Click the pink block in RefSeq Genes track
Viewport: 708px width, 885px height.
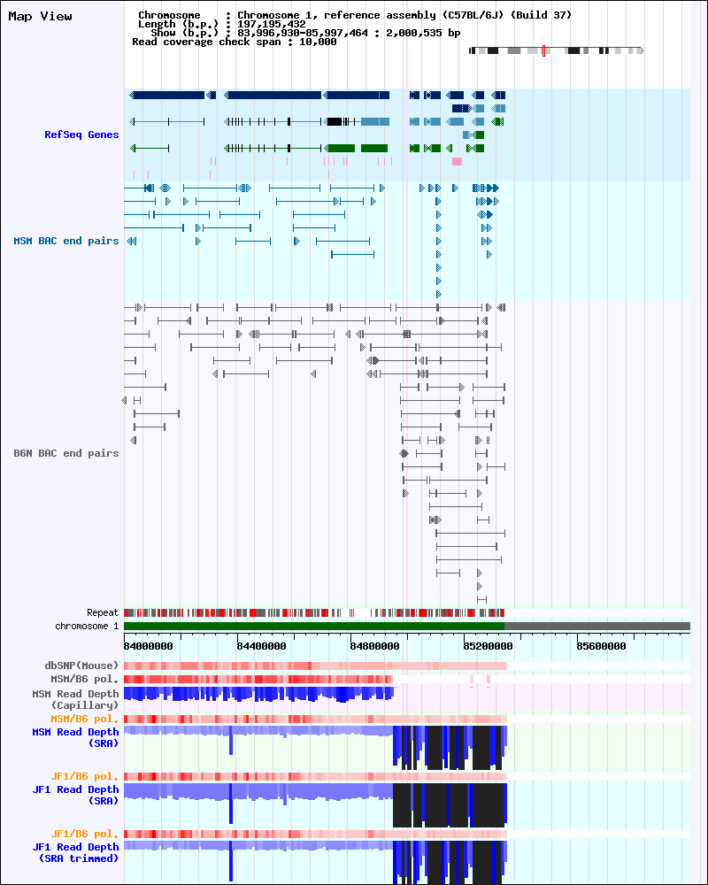point(457,161)
